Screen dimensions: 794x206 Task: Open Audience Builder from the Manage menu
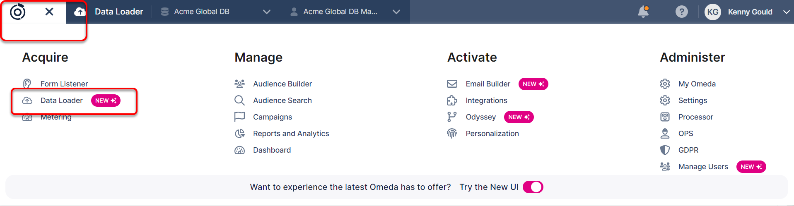[282, 84]
